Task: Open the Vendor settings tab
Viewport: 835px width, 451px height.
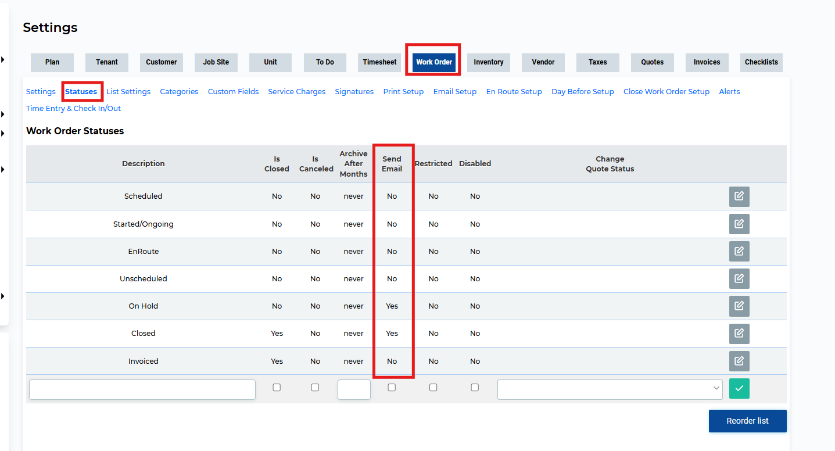Action: 543,62
